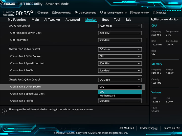Launch Qfan Control(F6)
The height and width of the screenshot is (136, 182).
(85, 13)
